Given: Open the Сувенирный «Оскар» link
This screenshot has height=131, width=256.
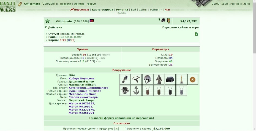Looking at the screenshot, I should point(85,91).
